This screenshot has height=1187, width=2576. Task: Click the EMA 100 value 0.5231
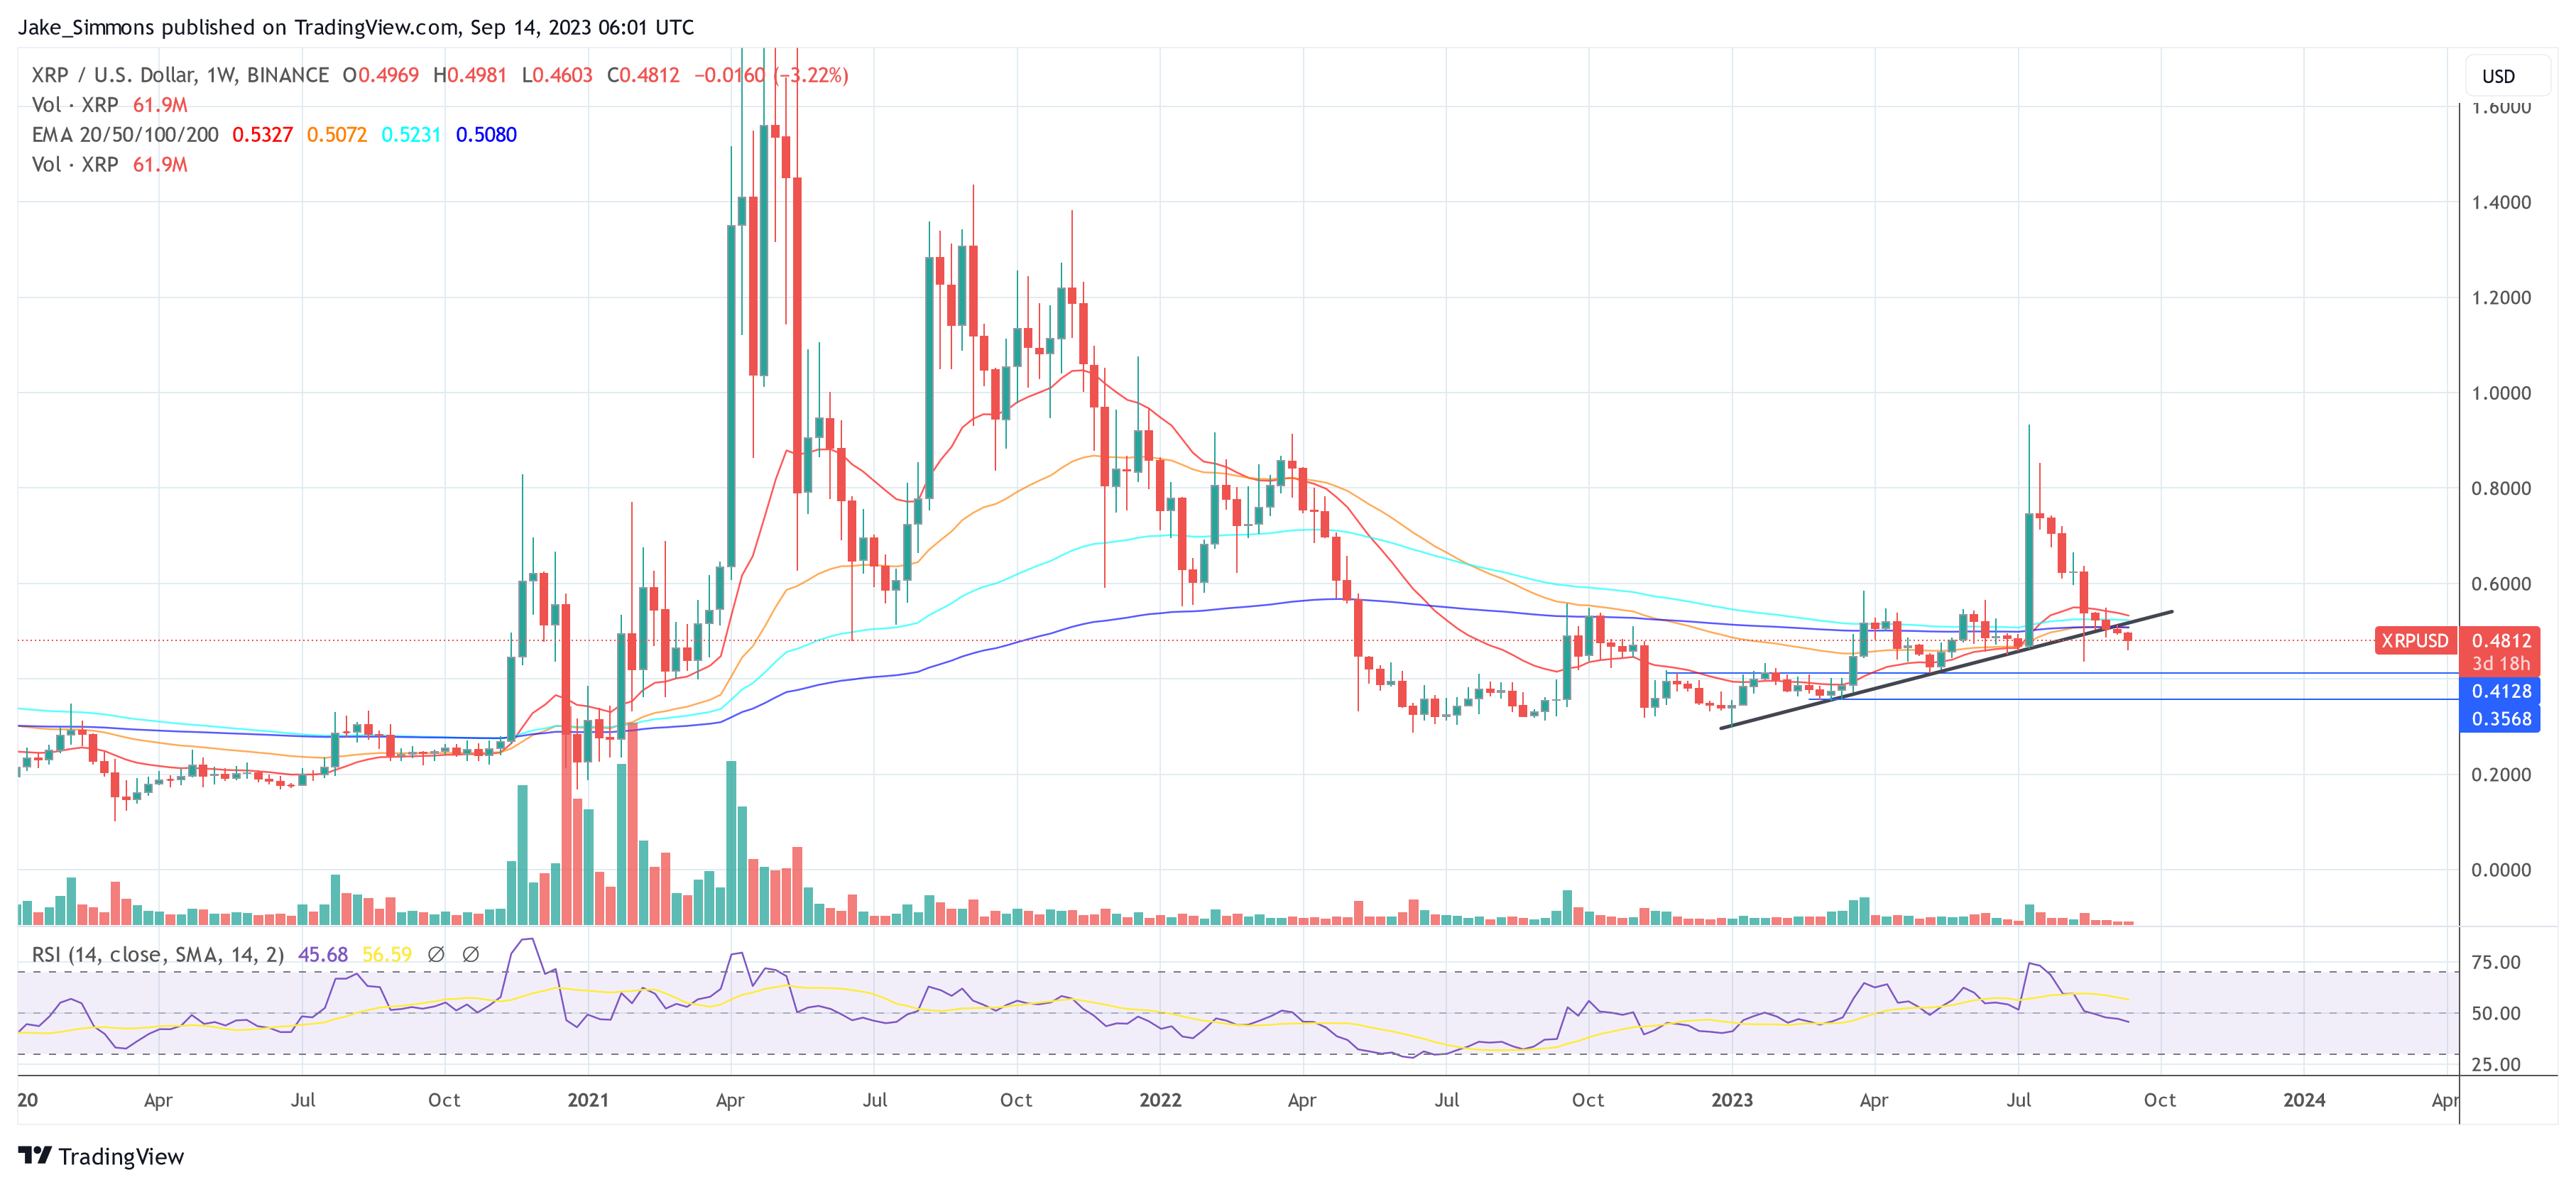(411, 135)
